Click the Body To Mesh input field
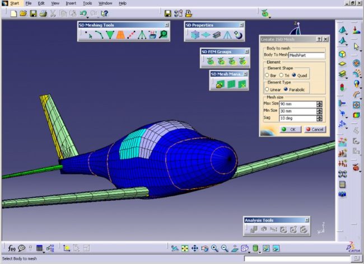The image size is (364, 264). [306, 55]
